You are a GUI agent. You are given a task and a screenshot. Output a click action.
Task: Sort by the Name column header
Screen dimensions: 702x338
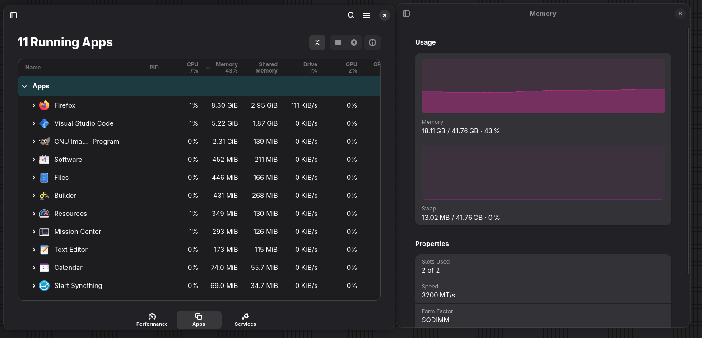(x=33, y=68)
